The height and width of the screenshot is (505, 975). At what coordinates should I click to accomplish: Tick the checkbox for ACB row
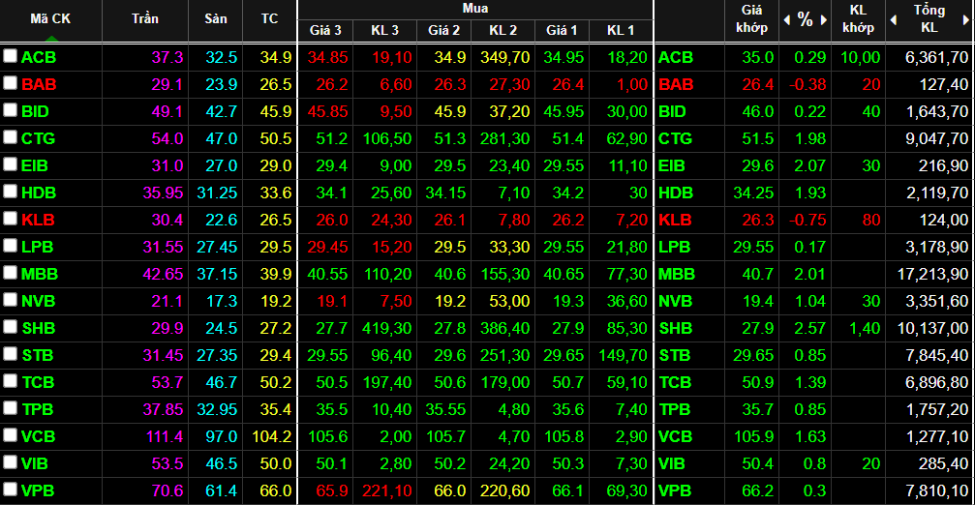10,57
